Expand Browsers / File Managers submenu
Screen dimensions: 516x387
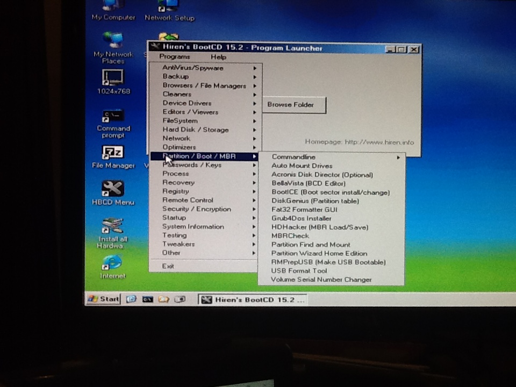pyautogui.click(x=205, y=85)
